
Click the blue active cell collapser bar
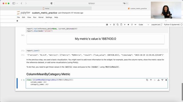tap(17, 83)
